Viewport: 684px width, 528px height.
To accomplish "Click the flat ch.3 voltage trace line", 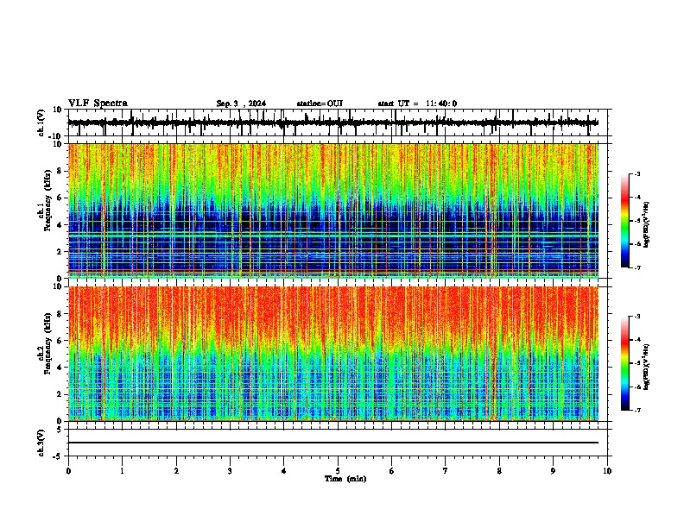I will (333, 443).
